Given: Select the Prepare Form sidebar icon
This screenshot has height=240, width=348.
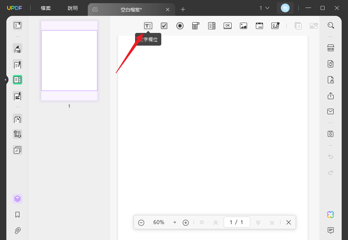Looking at the screenshot, I should coord(17,80).
